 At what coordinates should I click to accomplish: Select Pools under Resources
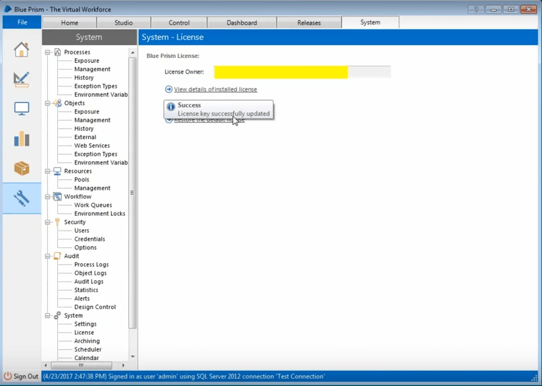(81, 180)
